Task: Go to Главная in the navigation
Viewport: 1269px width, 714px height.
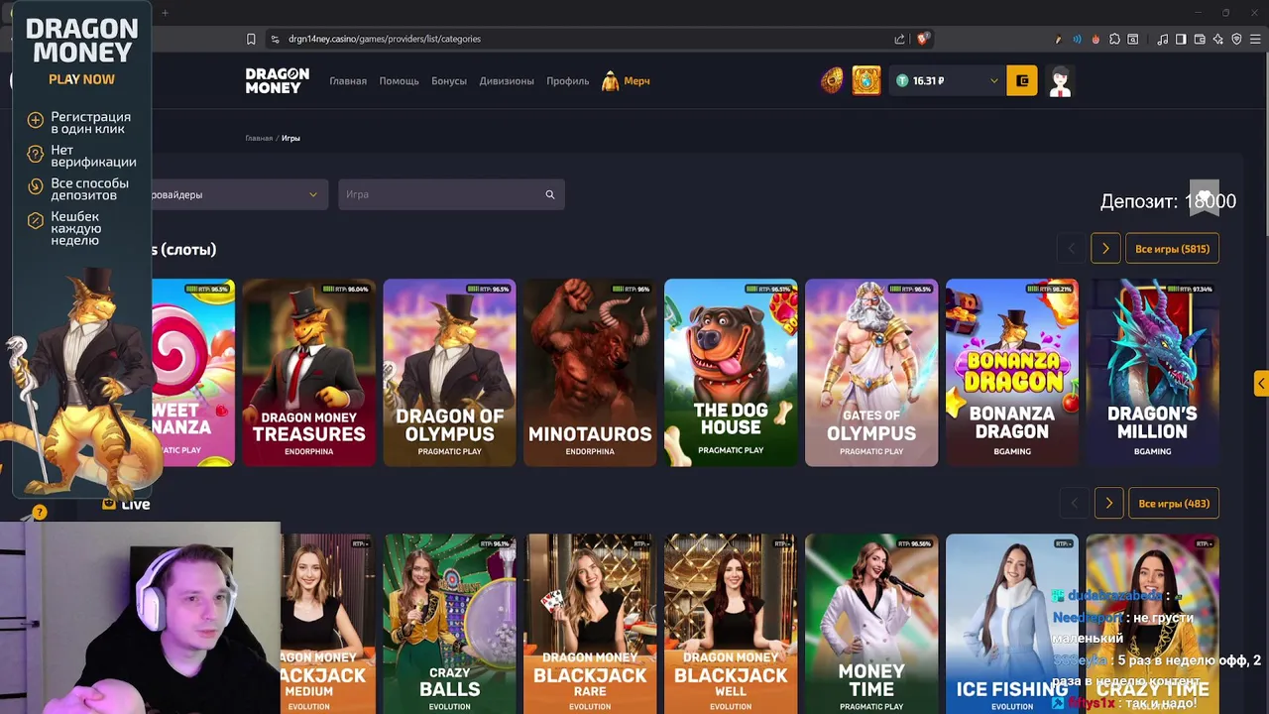Action: [348, 81]
